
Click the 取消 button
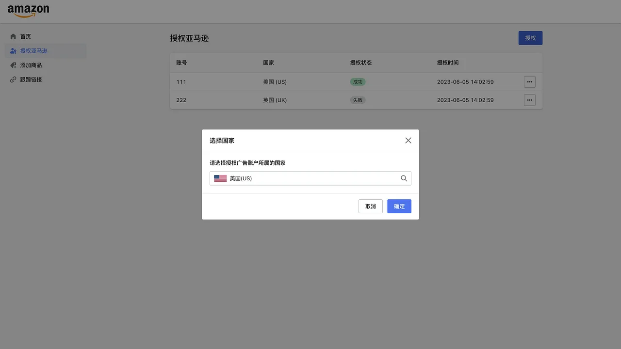(371, 206)
